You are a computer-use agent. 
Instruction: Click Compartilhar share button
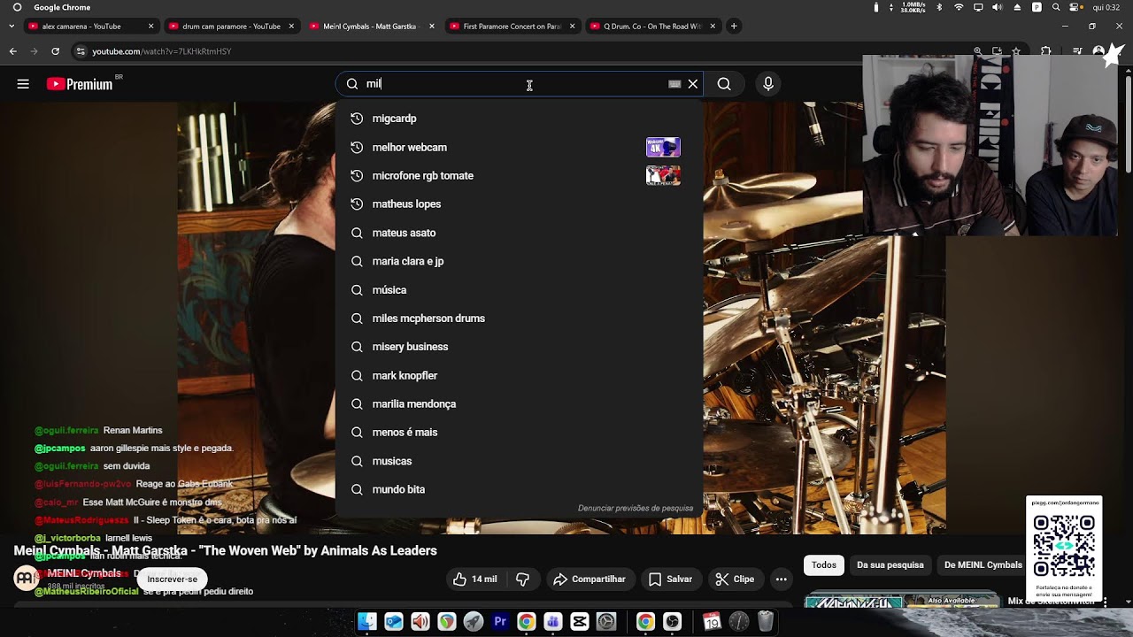coord(590,579)
